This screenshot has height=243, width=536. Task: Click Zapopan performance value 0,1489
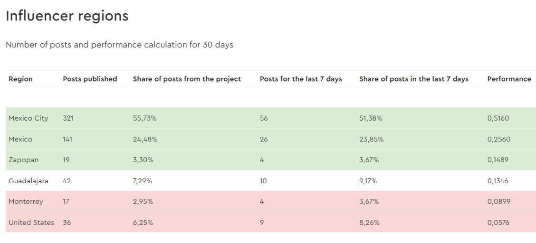[x=498, y=160]
